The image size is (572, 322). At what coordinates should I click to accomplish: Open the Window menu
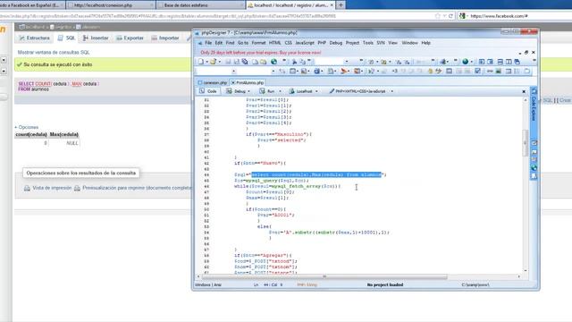(x=409, y=43)
